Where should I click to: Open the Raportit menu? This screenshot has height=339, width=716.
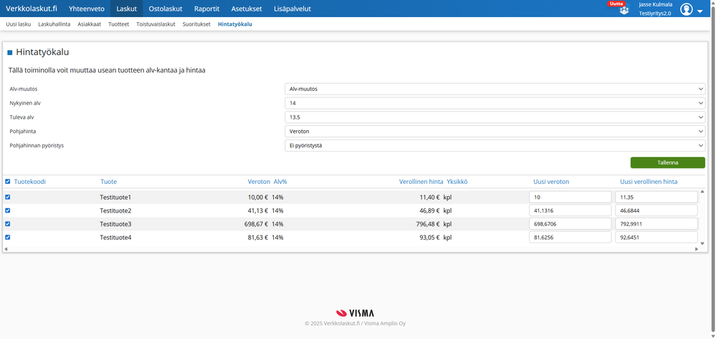click(x=207, y=9)
